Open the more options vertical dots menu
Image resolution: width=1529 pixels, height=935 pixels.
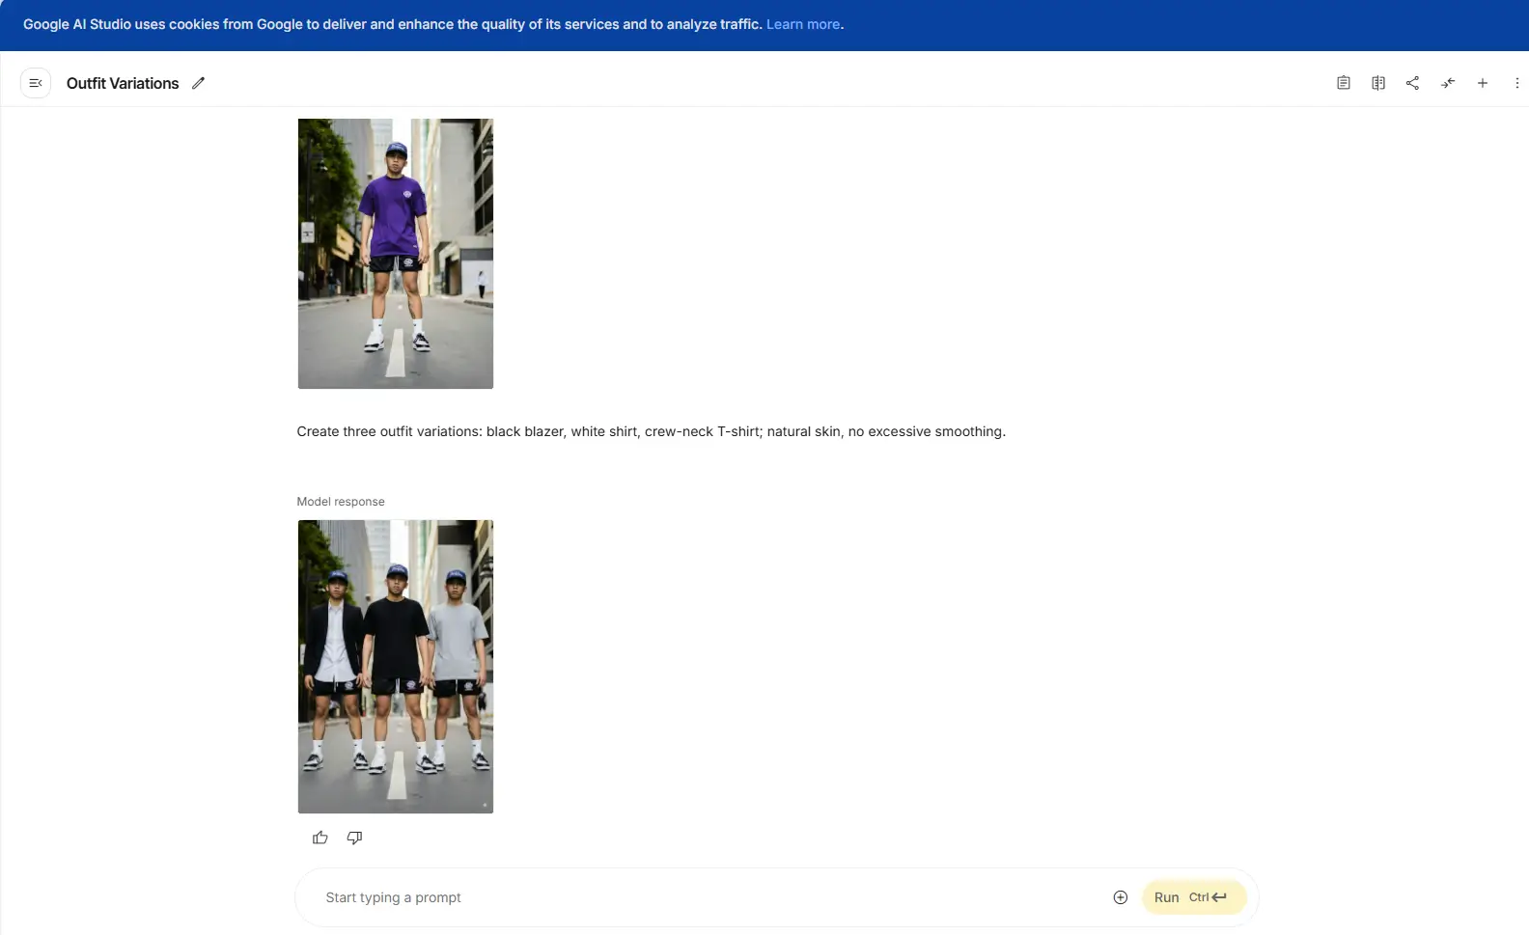[1516, 83]
